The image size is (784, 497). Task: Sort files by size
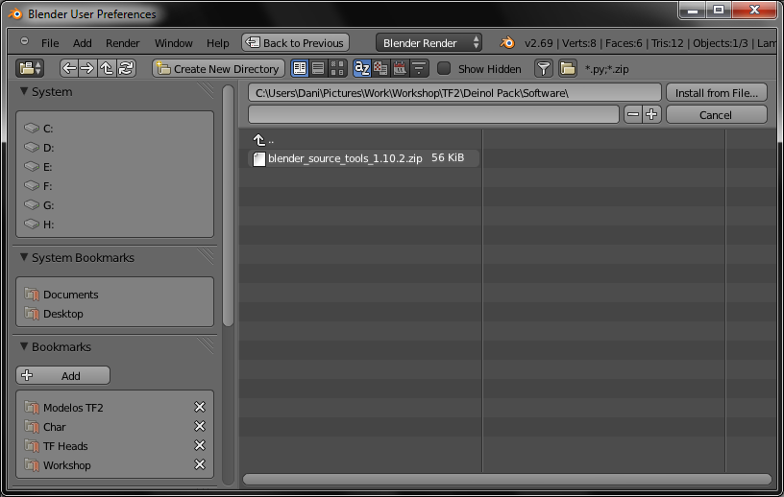(419, 68)
